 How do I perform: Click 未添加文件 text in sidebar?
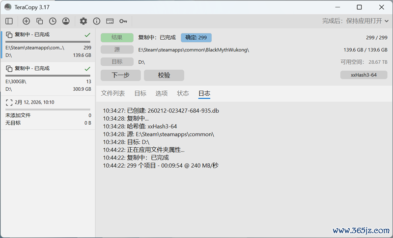pos(18,115)
